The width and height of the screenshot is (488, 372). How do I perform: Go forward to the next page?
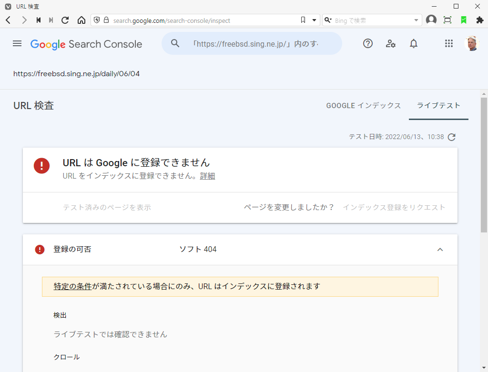(24, 20)
